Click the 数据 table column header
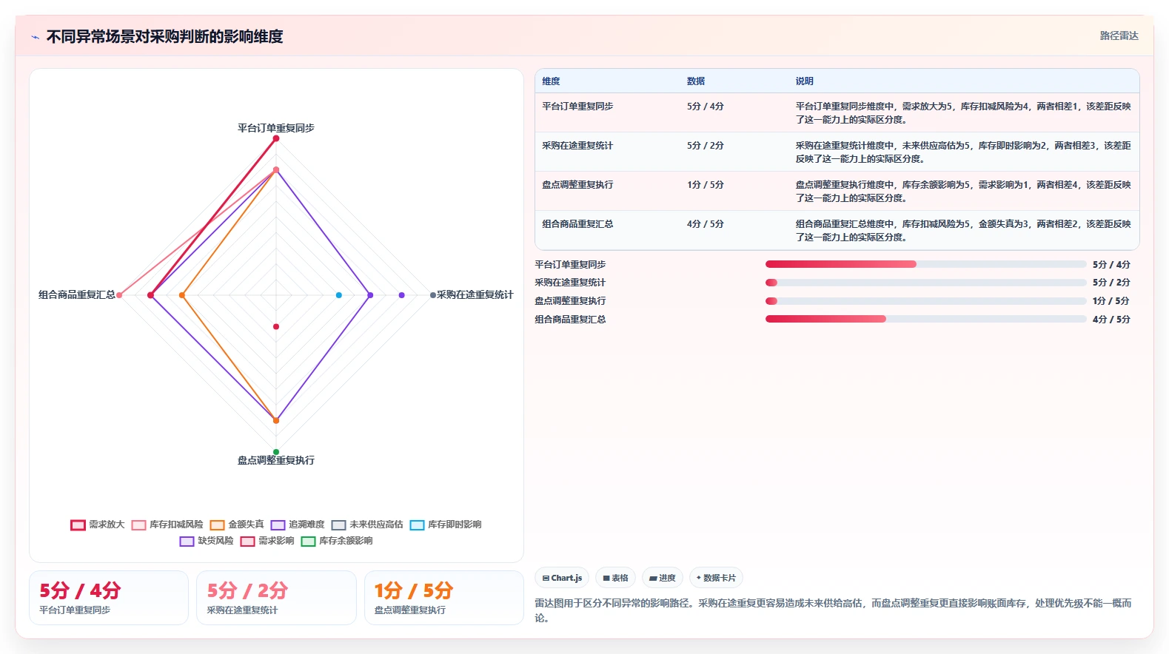This screenshot has width=1169, height=654. tap(696, 81)
